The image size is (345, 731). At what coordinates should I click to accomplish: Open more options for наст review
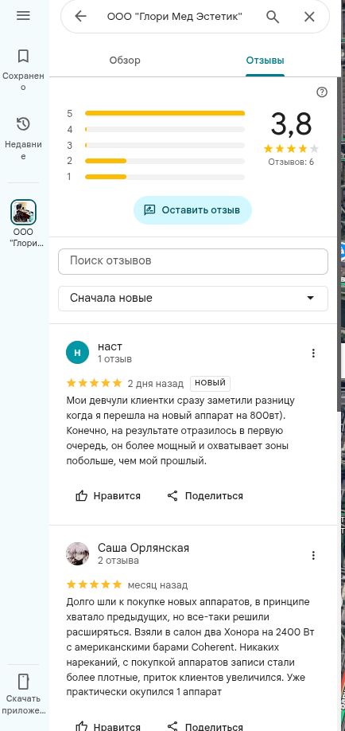(x=313, y=353)
